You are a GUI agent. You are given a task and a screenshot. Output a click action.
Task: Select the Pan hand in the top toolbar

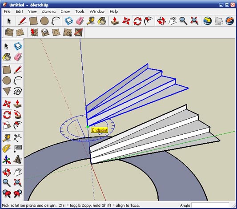click(x=173, y=21)
